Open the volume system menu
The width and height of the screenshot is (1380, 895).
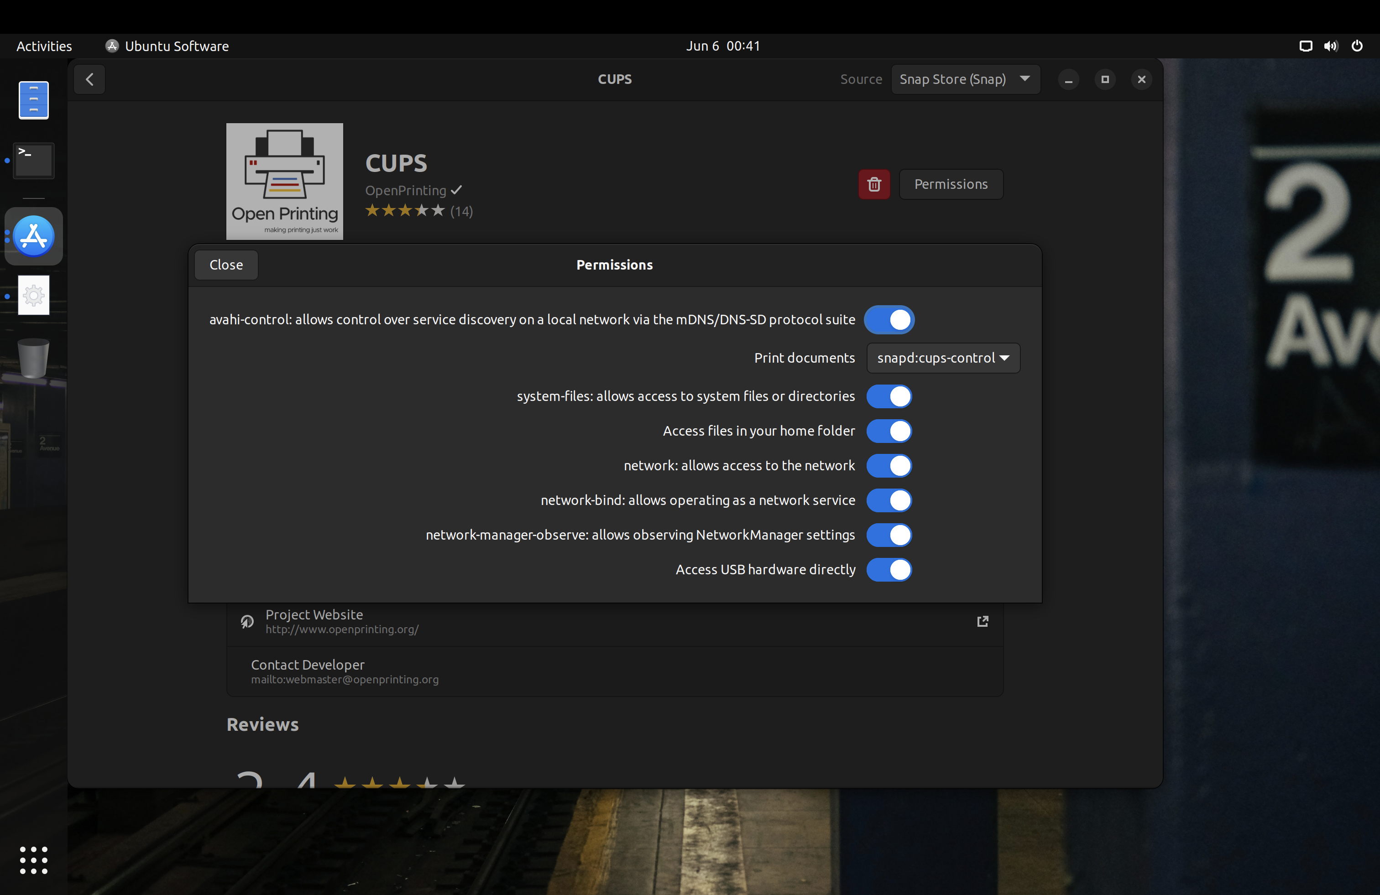pyautogui.click(x=1331, y=46)
